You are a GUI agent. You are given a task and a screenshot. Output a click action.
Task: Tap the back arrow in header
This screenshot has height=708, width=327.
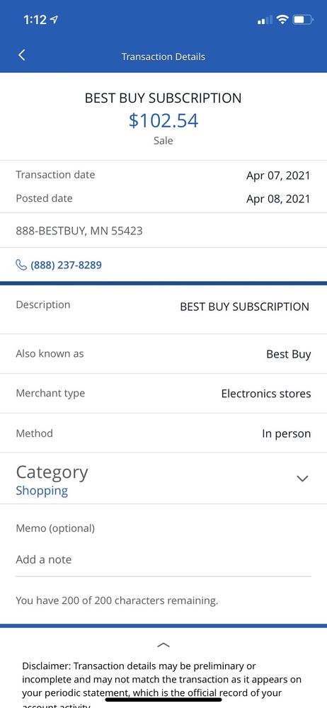coord(22,55)
